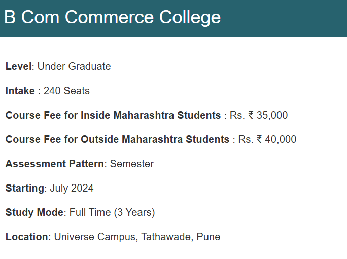This screenshot has width=347, height=259.
Task: Click Course Fee for Inside Maharashtra Students
Action: point(113,115)
